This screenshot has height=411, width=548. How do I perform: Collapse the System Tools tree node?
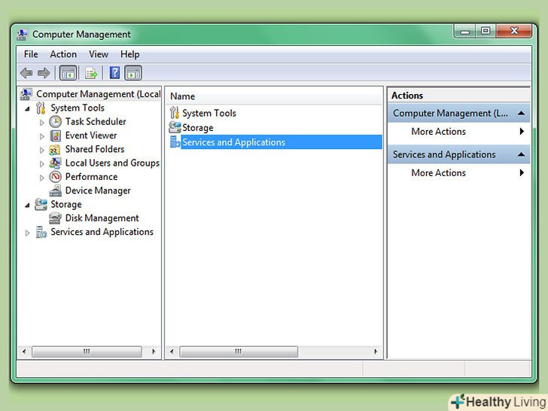pos(28,108)
